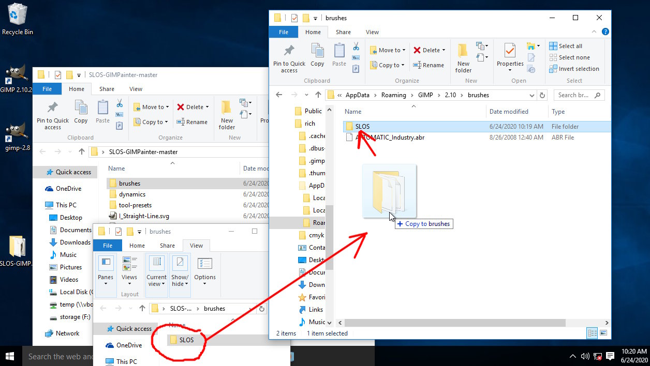Open the Windows Start menu

coord(10,356)
